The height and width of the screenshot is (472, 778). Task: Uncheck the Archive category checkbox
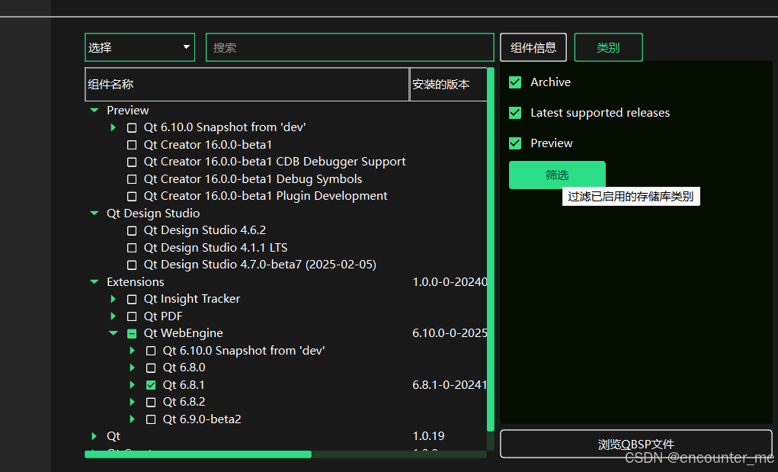point(515,82)
